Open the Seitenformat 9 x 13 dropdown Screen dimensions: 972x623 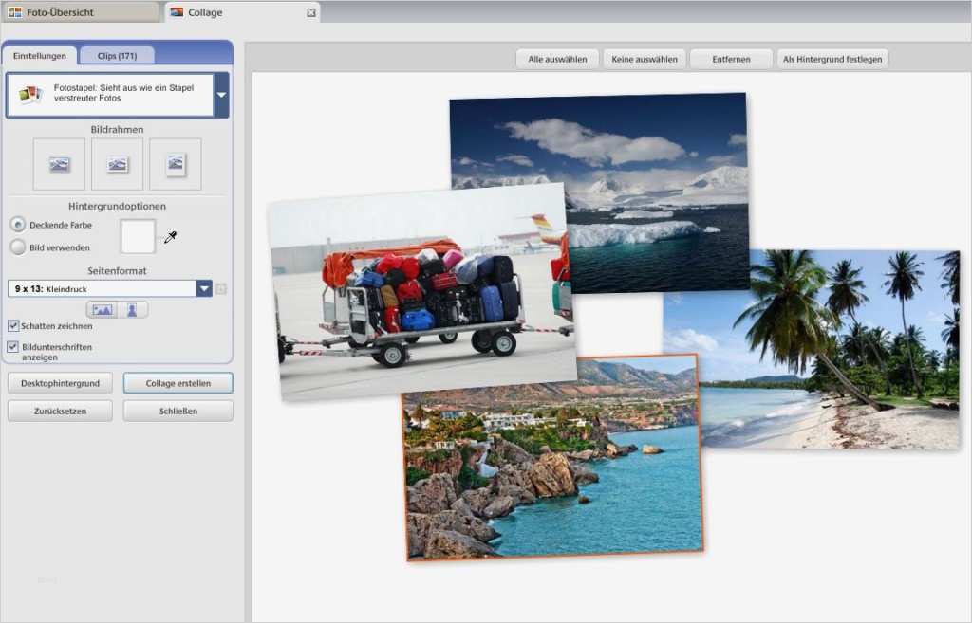204,288
